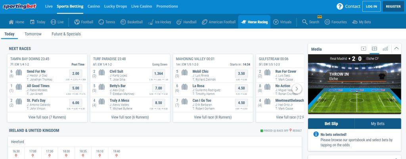
Task: Bet on St. Pat's Day at 6.00
Action: (76, 103)
